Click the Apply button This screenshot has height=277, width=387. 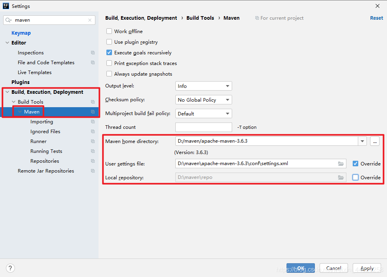pyautogui.click(x=367, y=268)
